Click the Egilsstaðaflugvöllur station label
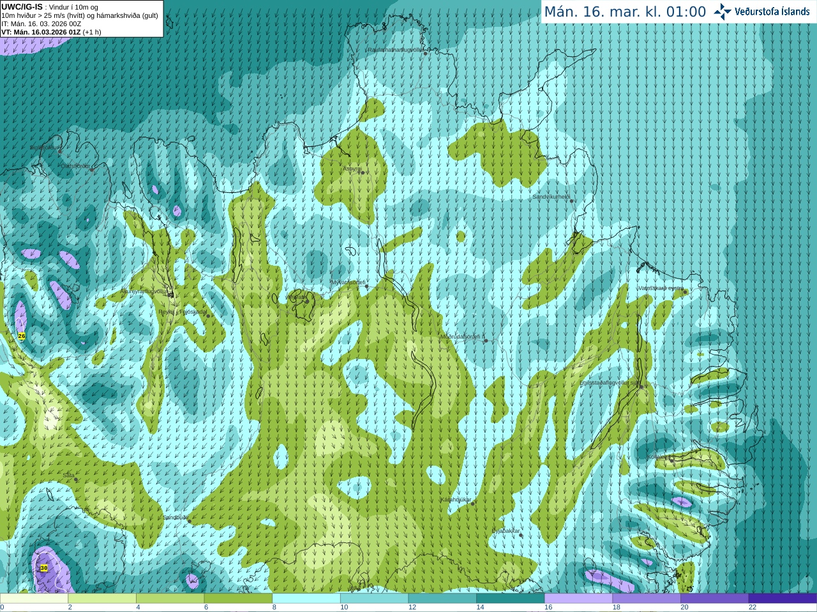 610,383
